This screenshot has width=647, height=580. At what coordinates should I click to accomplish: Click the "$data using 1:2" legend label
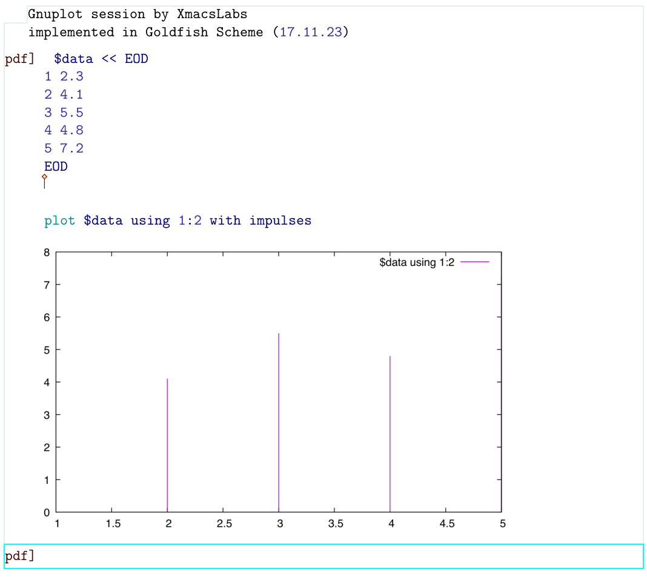click(x=416, y=262)
